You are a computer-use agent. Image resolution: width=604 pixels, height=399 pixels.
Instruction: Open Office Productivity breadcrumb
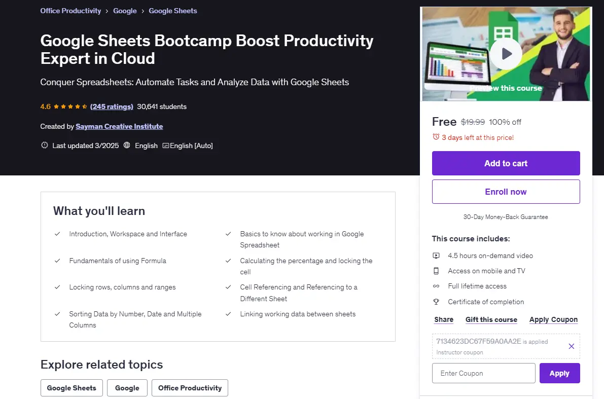coord(70,11)
